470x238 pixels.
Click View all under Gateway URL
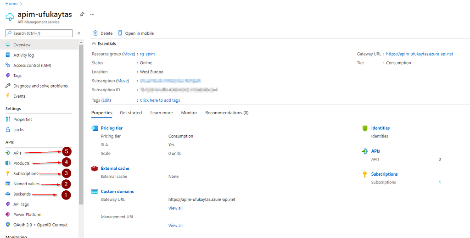[175, 208]
